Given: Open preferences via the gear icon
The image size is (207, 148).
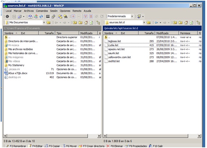Looking at the screenshot, I should pyautogui.click(x=7, y=17).
